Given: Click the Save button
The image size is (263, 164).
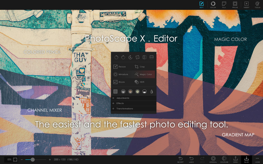Looking at the screenshot, I should point(246,160).
